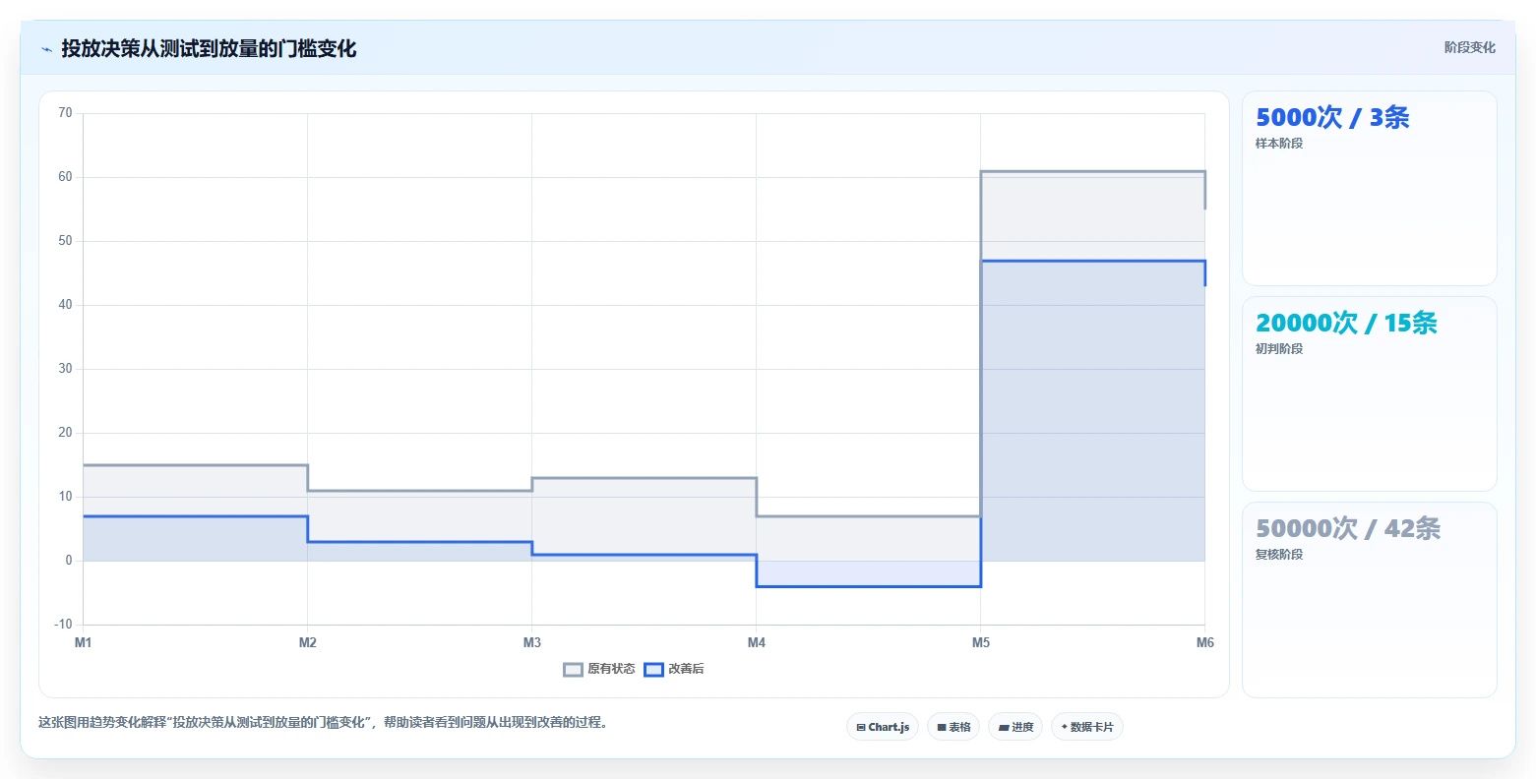
Task: Click the lightning icon beside the chart title
Action: (46, 49)
